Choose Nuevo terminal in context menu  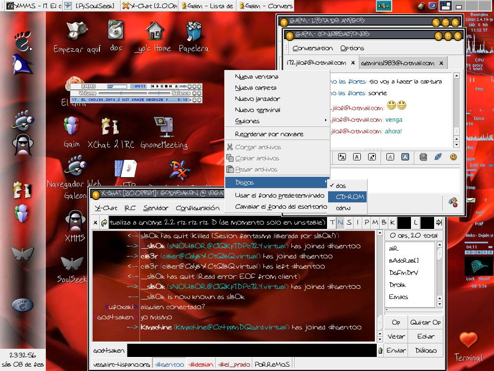[277, 110]
